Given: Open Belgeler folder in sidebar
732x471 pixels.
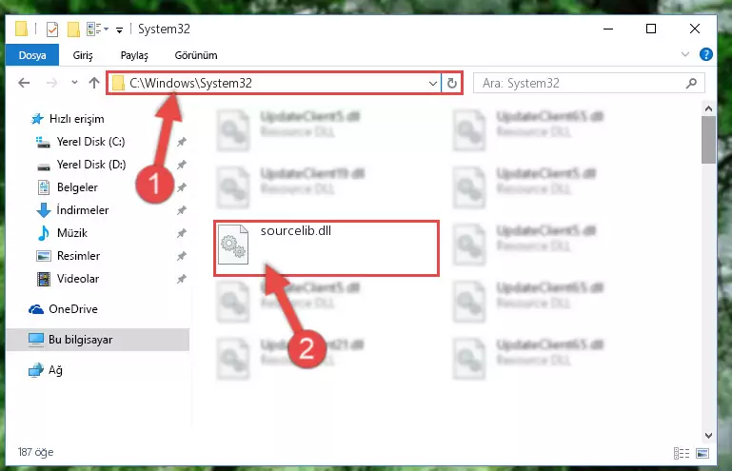Looking at the screenshot, I should click(x=77, y=187).
